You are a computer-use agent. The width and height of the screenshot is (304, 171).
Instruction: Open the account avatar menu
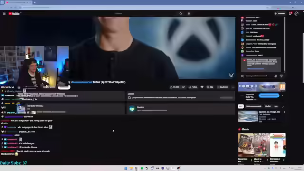click(x=296, y=14)
